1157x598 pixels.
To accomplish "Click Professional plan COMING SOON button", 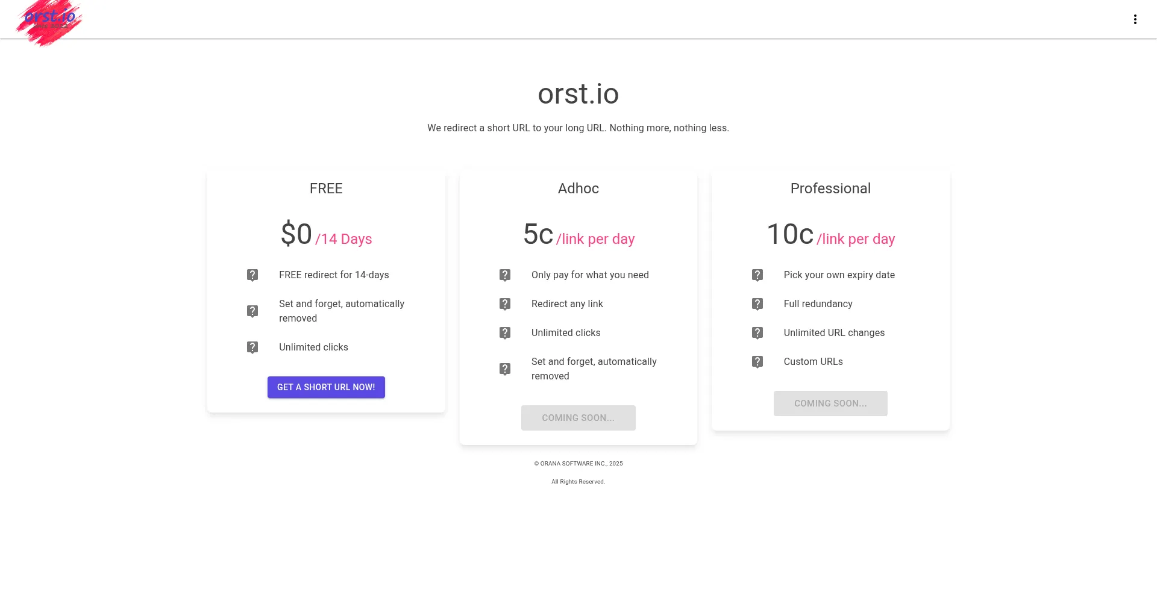I will 830,403.
